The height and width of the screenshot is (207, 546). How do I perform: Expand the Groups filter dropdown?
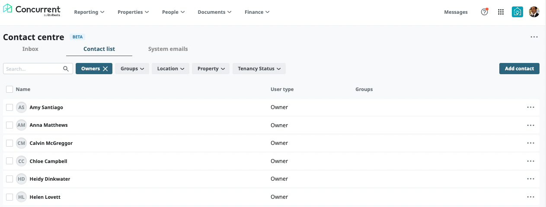tap(132, 69)
